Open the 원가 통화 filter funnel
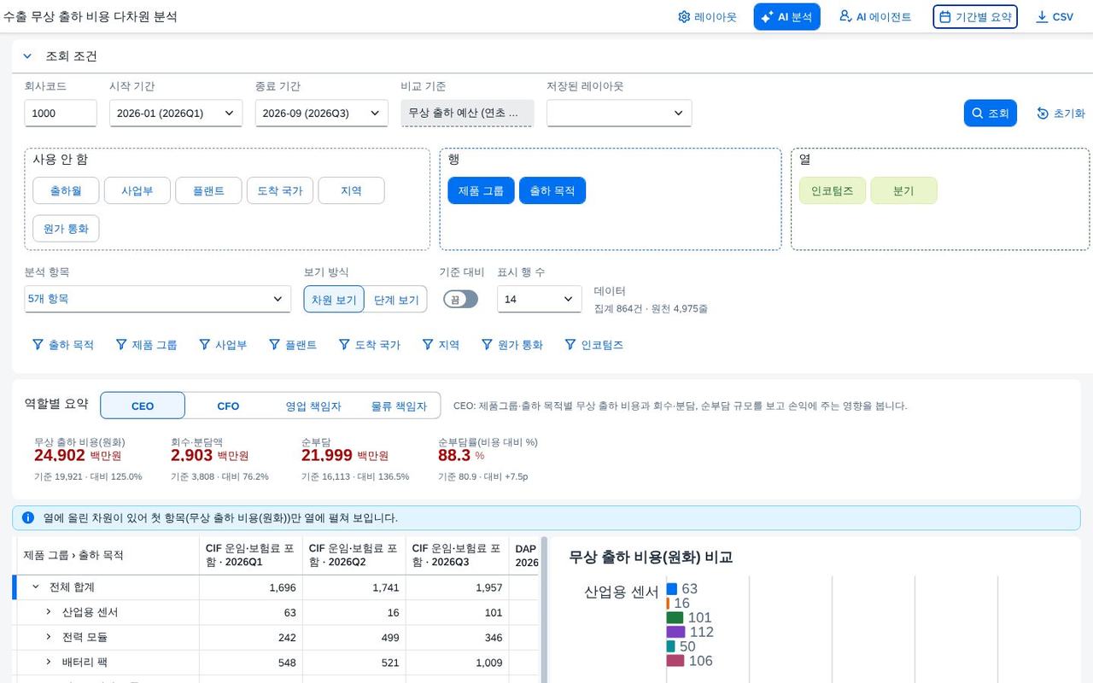This screenshot has height=683, width=1093. [x=512, y=345]
